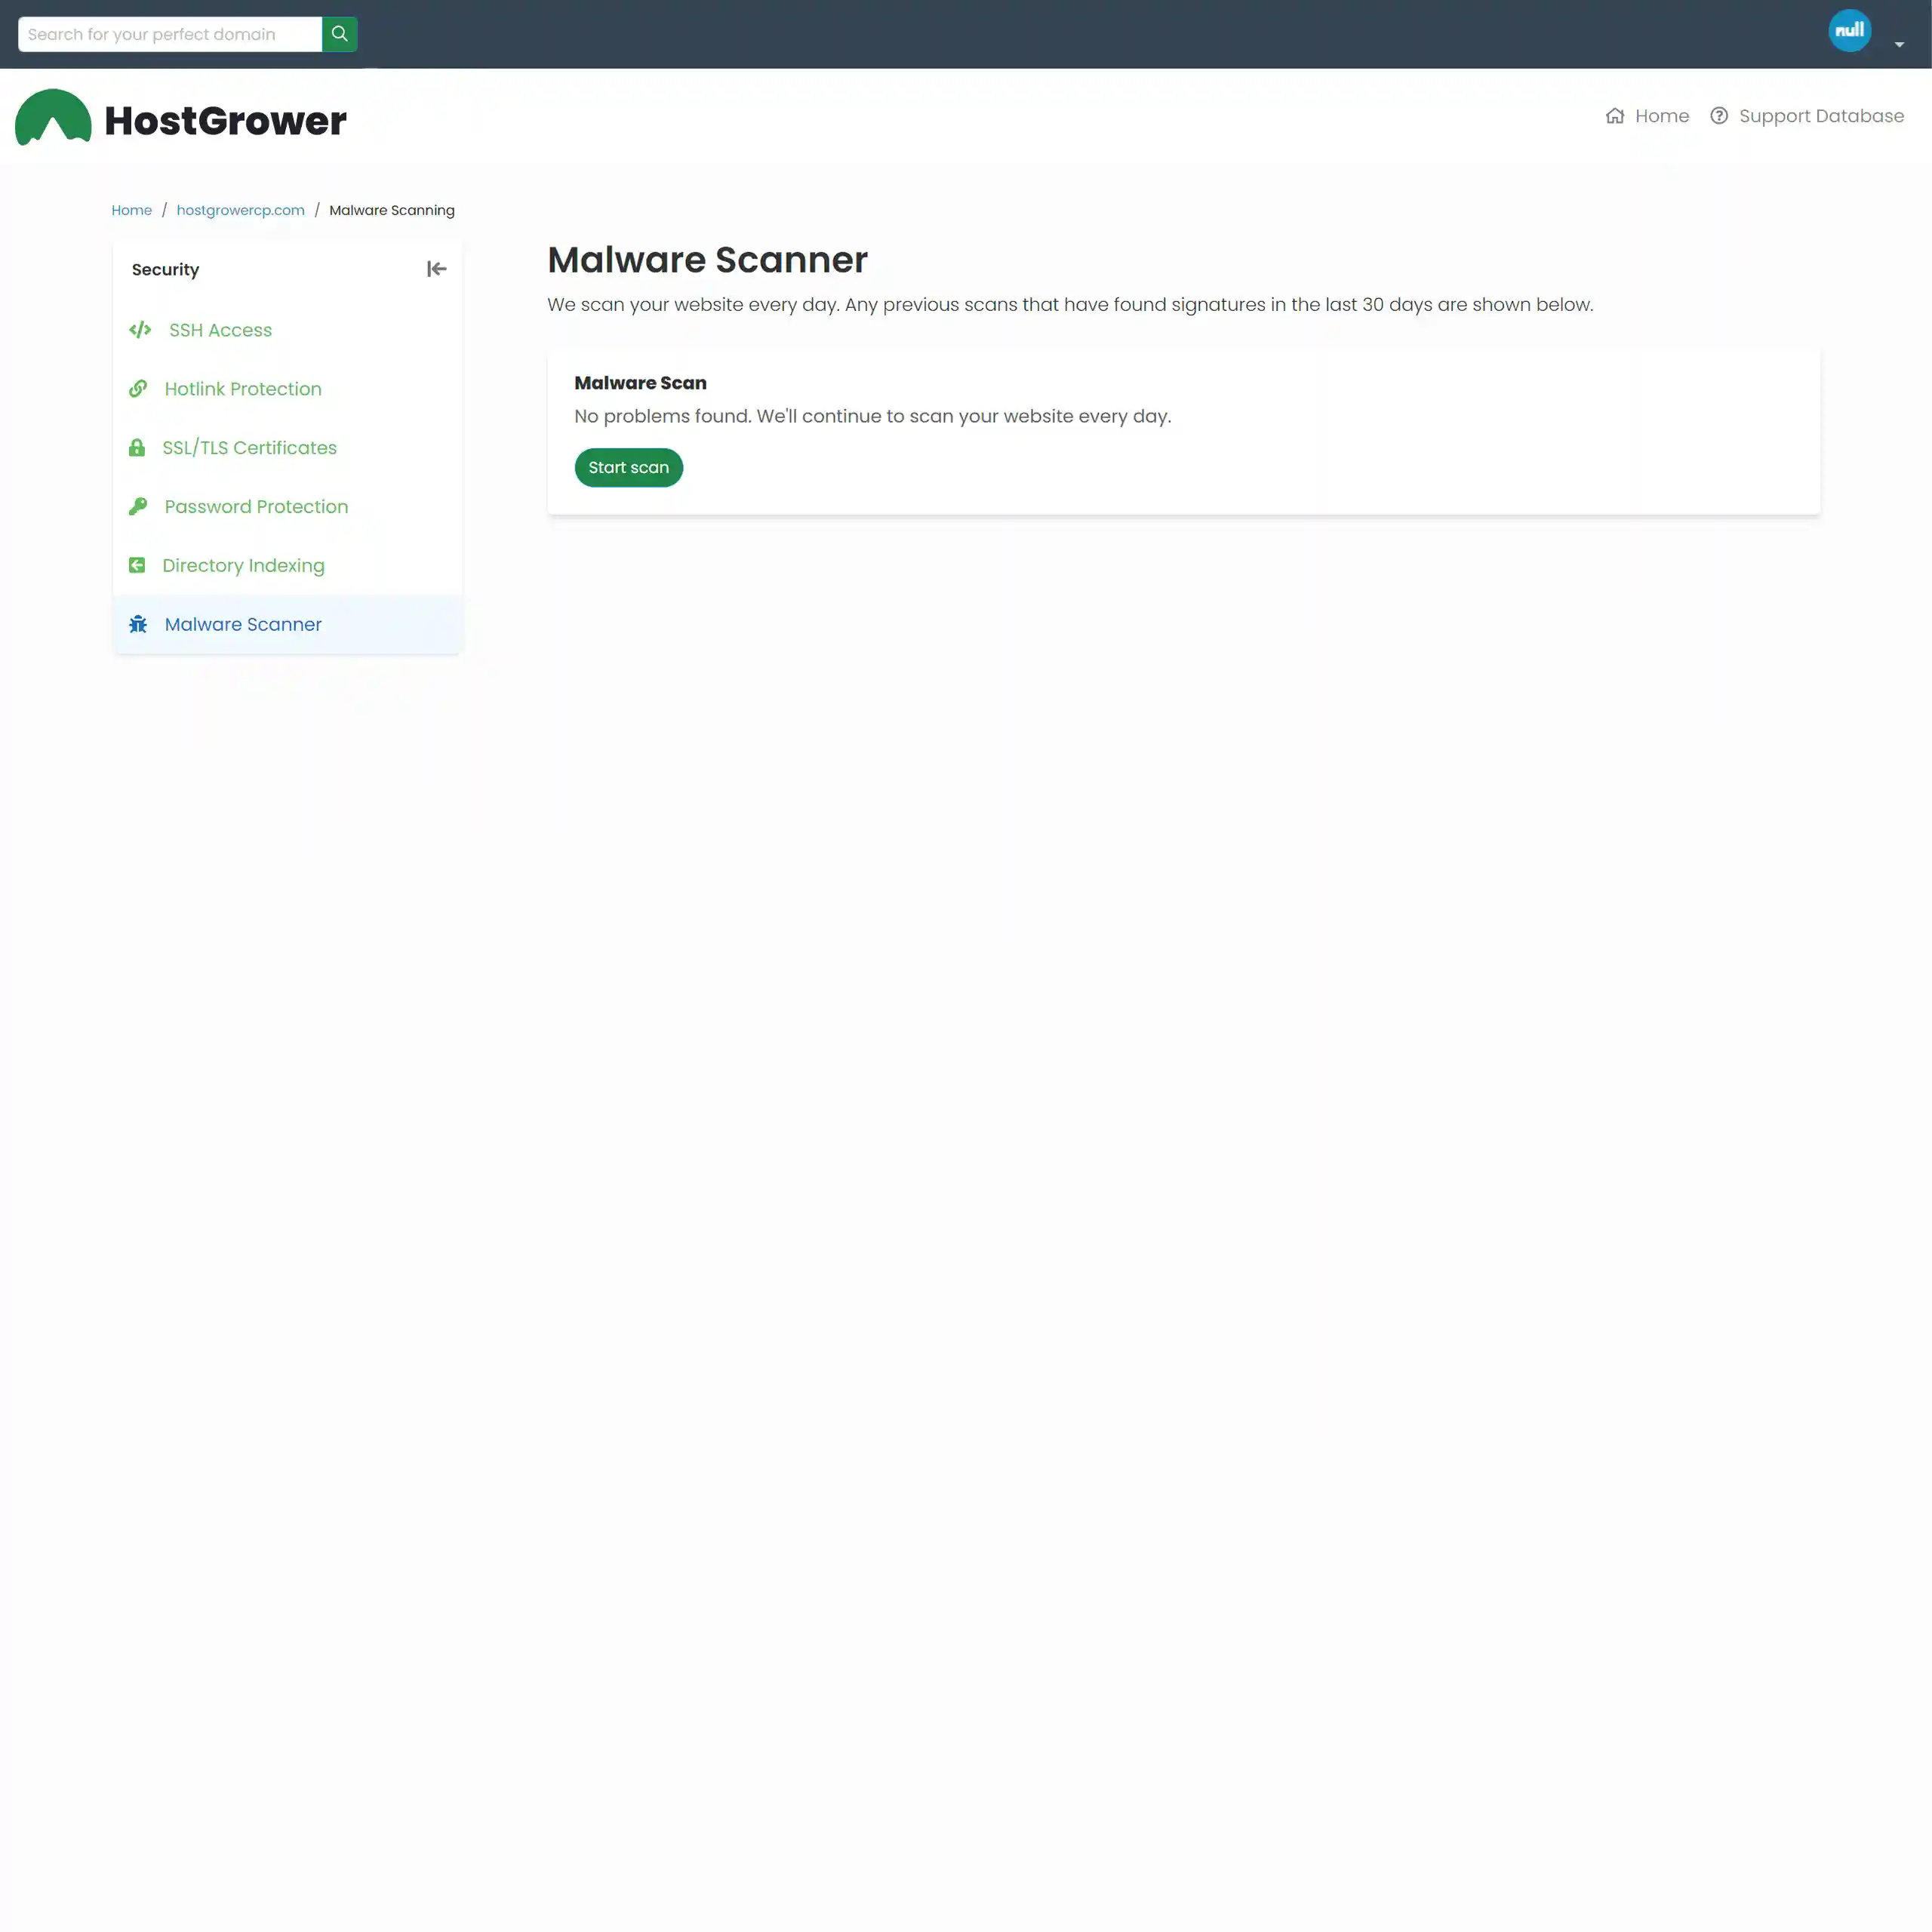Focus the domain search input field

170,34
